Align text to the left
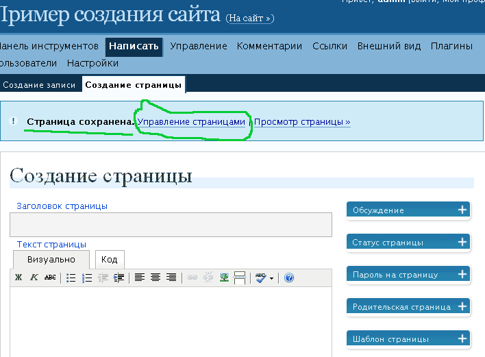The height and width of the screenshot is (357, 485). pos(140,278)
